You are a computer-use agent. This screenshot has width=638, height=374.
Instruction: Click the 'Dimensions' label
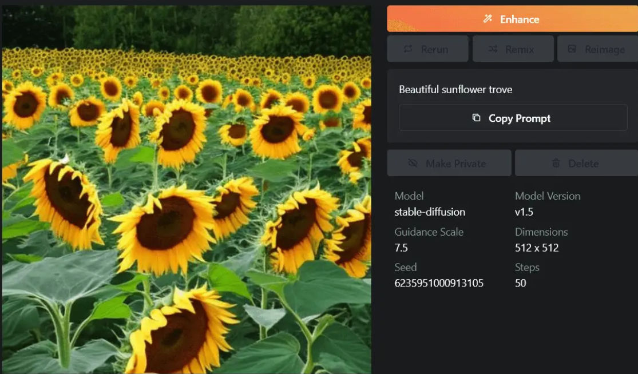pos(541,232)
